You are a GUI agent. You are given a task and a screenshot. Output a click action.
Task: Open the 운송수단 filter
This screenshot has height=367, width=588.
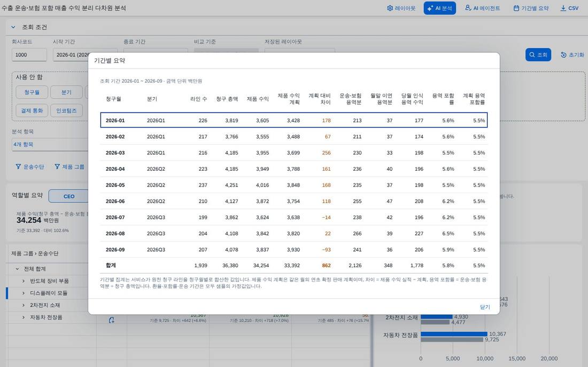(x=29, y=167)
